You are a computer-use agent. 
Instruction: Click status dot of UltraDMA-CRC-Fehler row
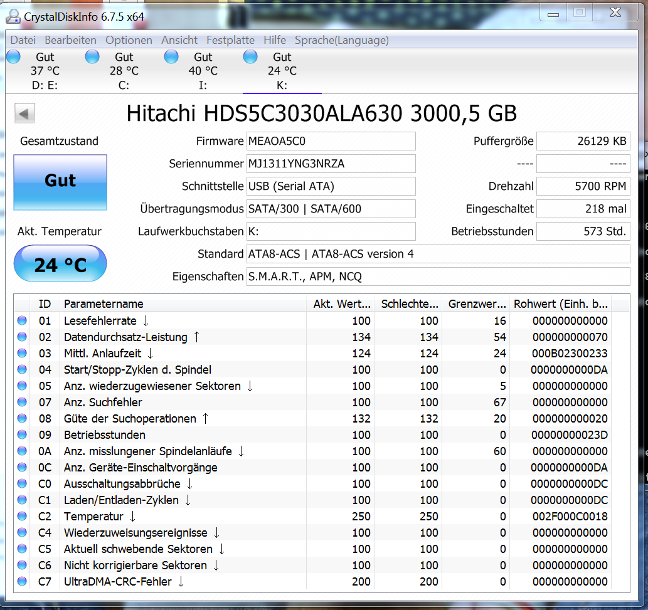pos(22,582)
